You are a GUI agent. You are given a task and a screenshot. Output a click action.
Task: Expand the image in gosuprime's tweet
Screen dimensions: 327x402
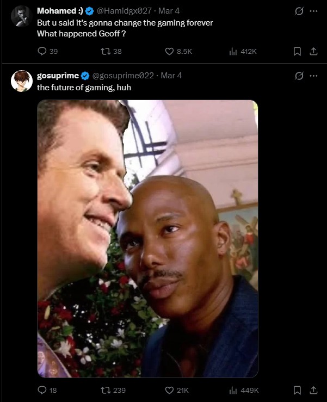tap(147, 238)
